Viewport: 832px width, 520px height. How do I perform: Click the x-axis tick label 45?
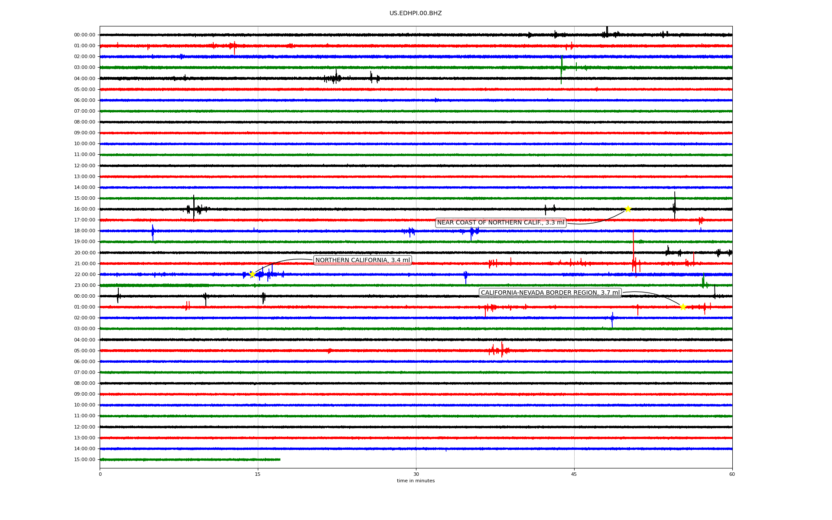coord(574,474)
